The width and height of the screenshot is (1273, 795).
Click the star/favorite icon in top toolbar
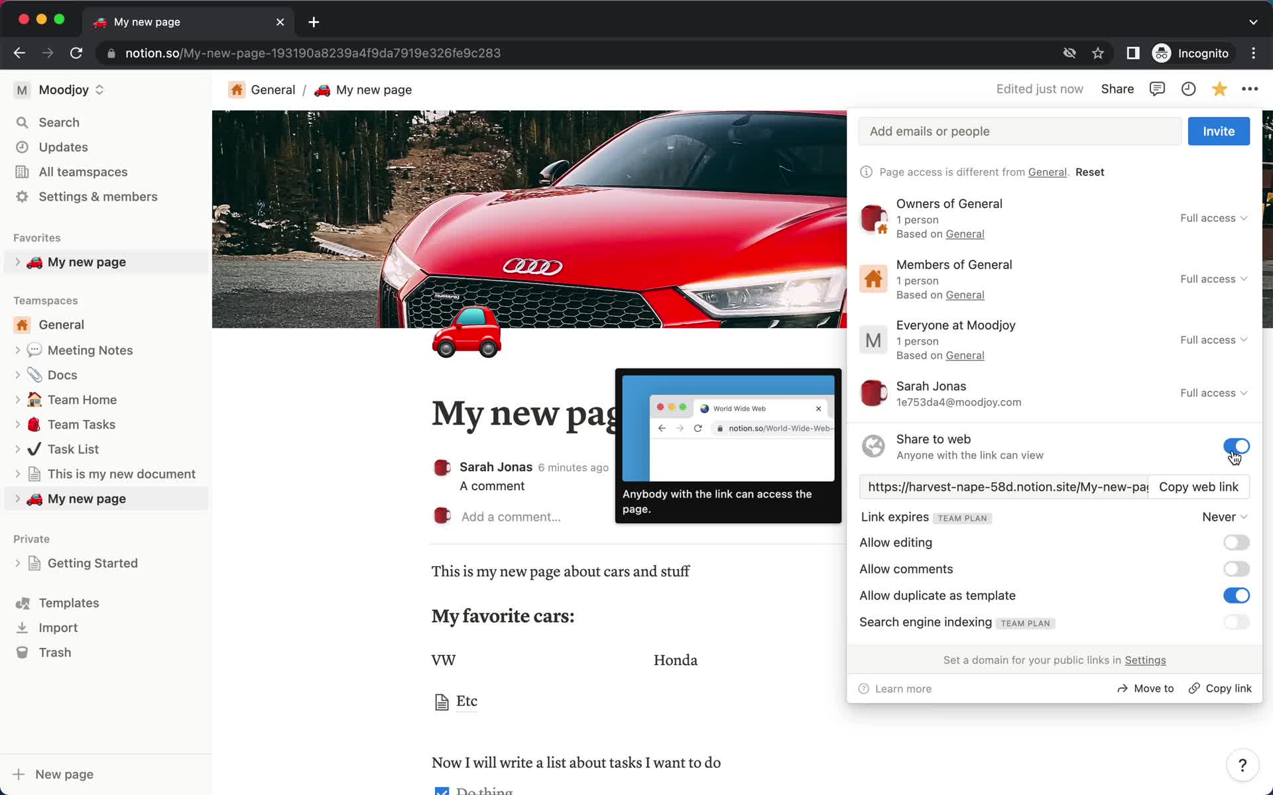click(x=1220, y=89)
